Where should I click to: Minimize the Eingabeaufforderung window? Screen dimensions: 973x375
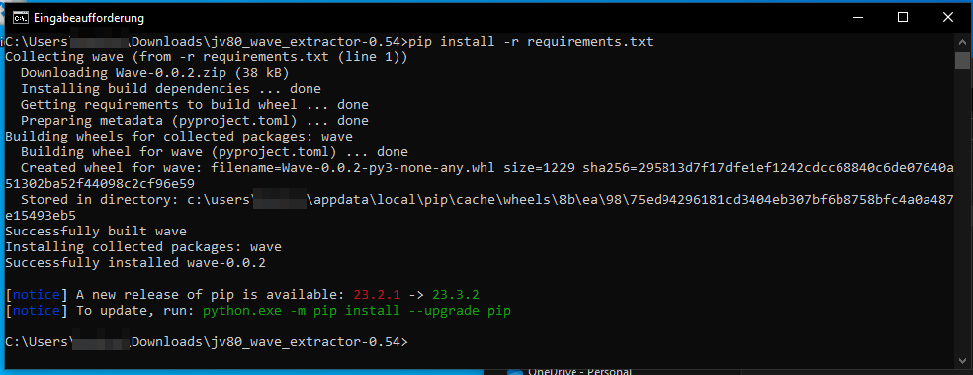coord(857,18)
